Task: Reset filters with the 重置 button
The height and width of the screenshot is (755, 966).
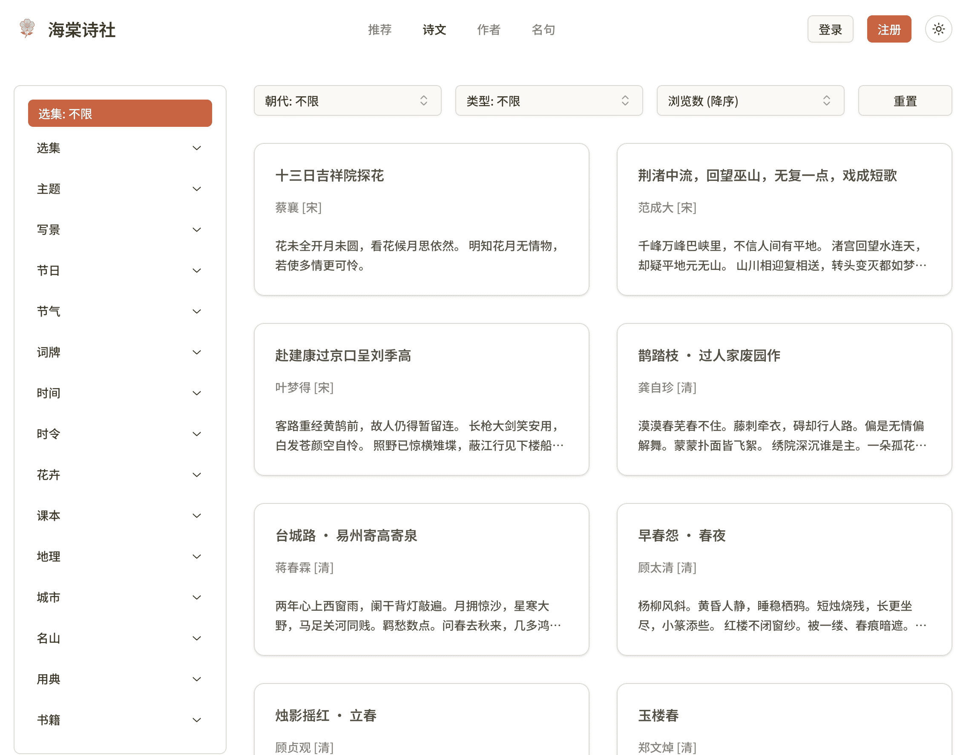Action: click(905, 101)
